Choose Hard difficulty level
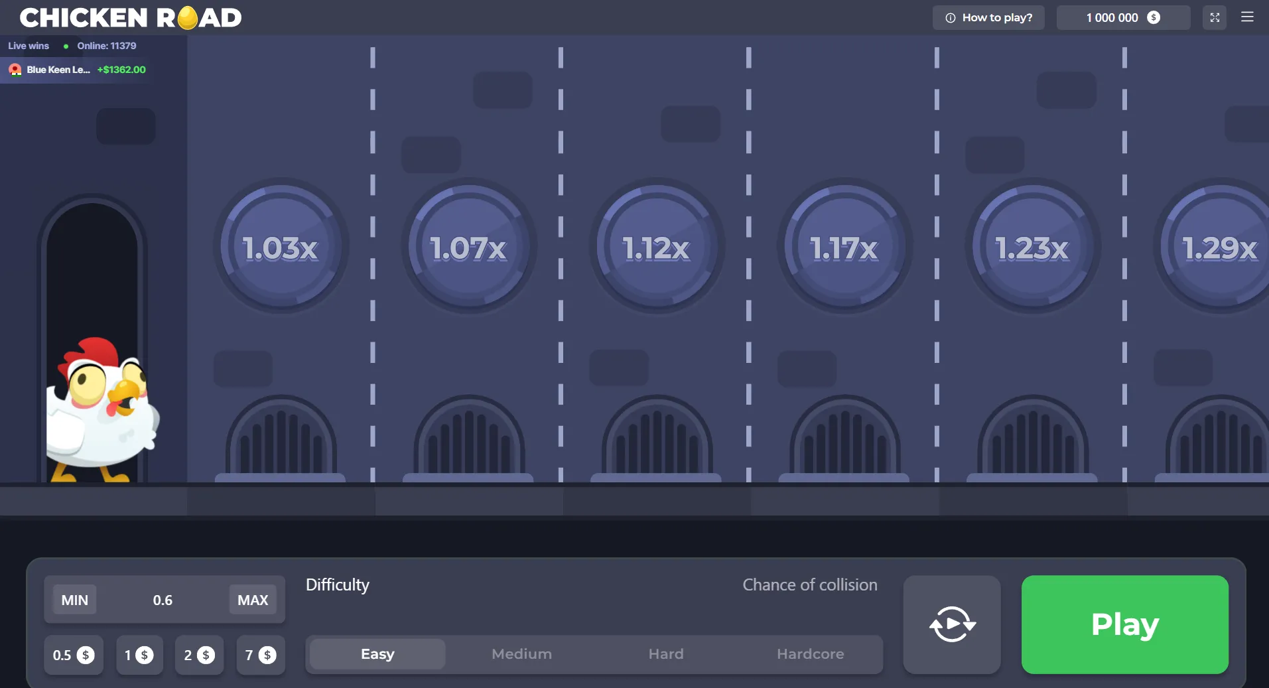Image resolution: width=1269 pixels, height=688 pixels. 665,654
